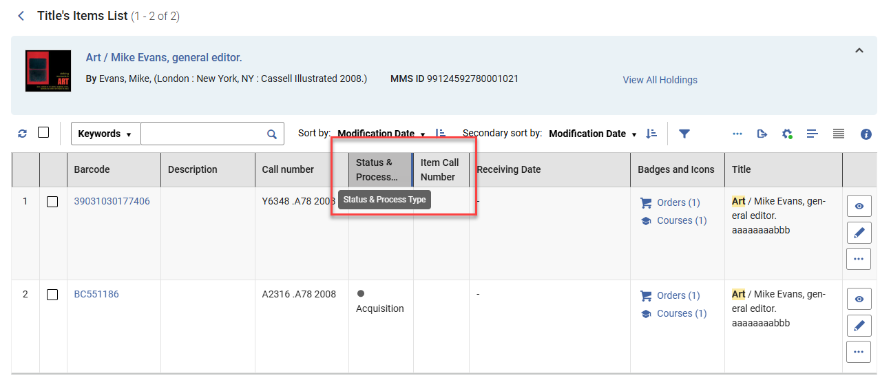Click MMS ID 99124592780001021
The image size is (880, 378).
pyautogui.click(x=454, y=78)
